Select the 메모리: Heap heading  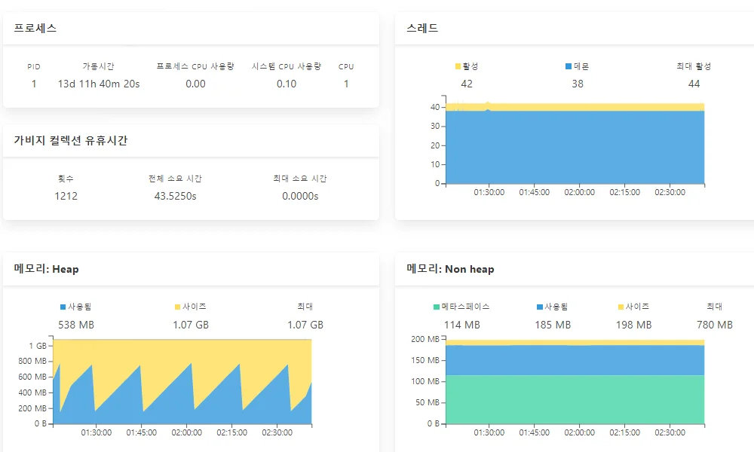(x=46, y=269)
